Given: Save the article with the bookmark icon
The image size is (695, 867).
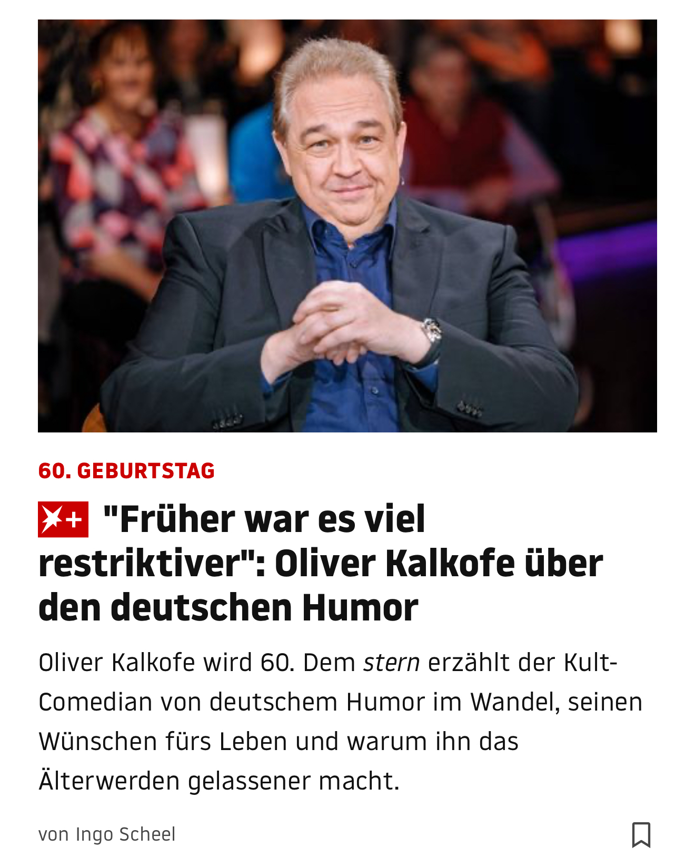Looking at the screenshot, I should (641, 834).
